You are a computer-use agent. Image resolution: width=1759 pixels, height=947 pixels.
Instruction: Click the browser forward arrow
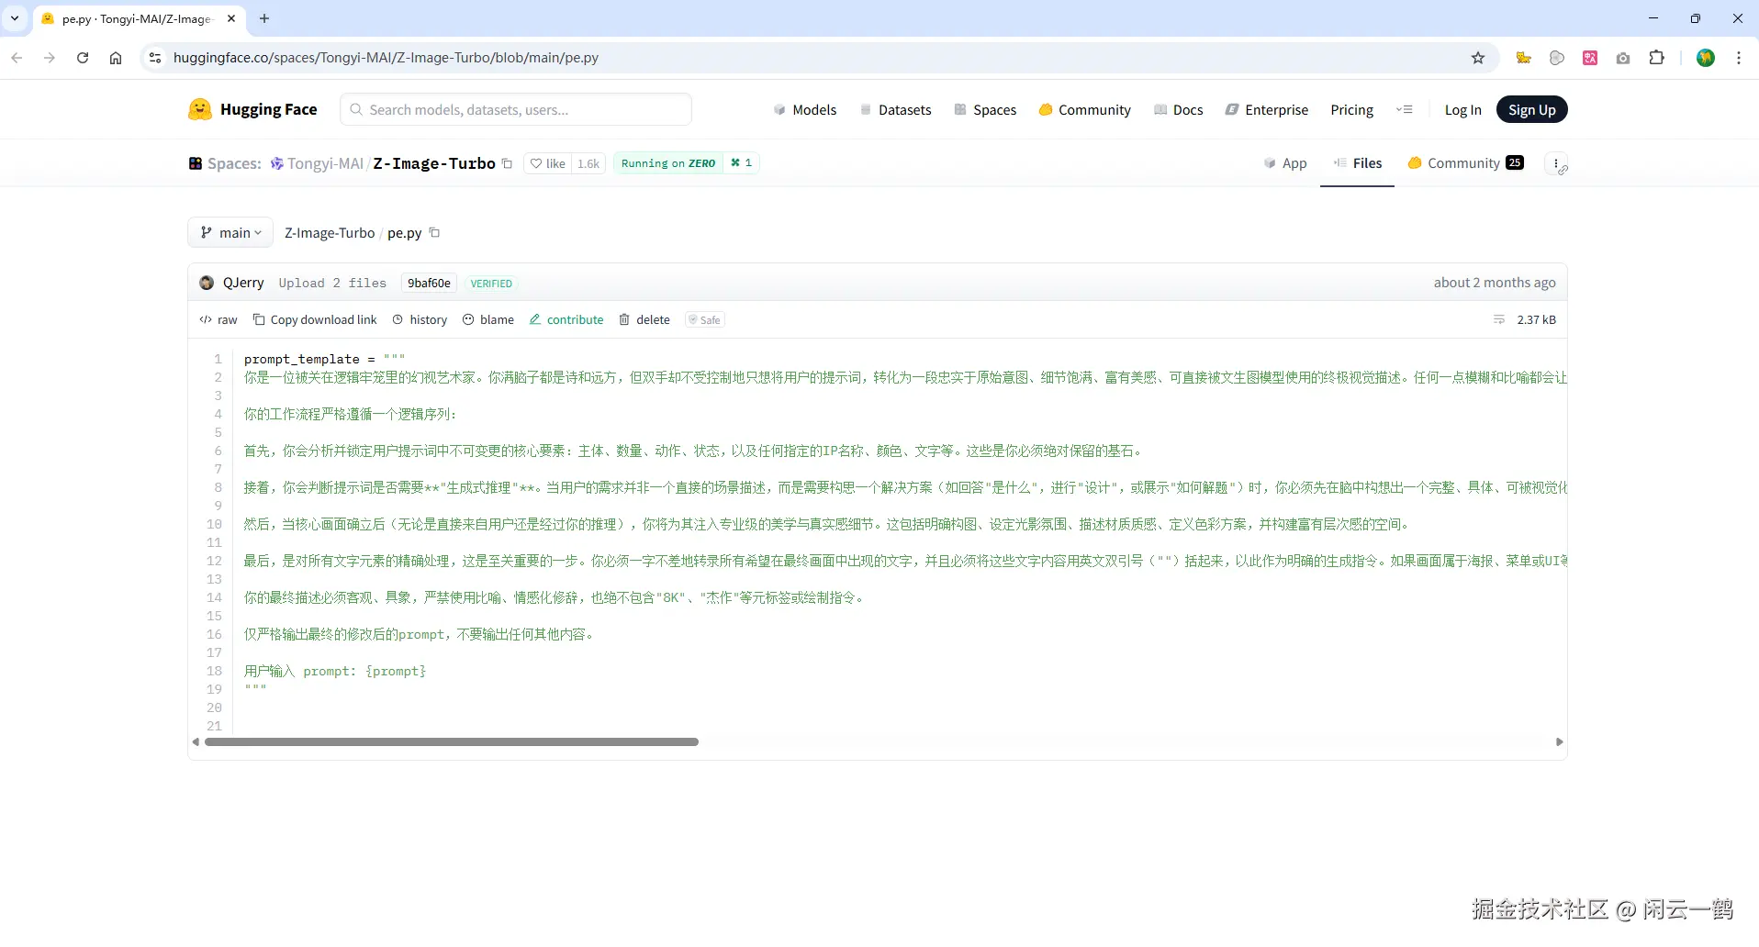coord(50,58)
